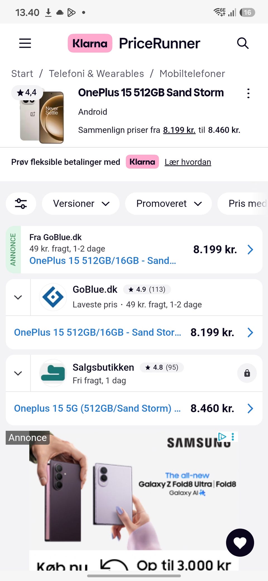Open the Promoveret sorting dropdown
Viewport: 268px width, 581px height.
168,204
